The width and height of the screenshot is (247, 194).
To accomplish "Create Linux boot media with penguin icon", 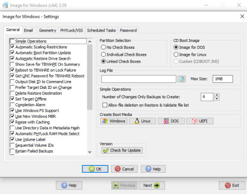I will tap(142, 121).
